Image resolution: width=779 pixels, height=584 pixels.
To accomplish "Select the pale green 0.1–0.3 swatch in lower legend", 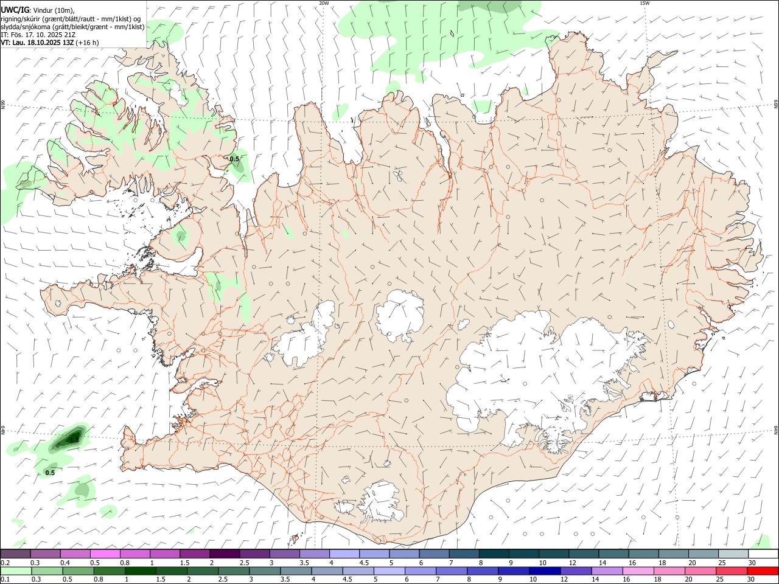I will click(x=16, y=571).
